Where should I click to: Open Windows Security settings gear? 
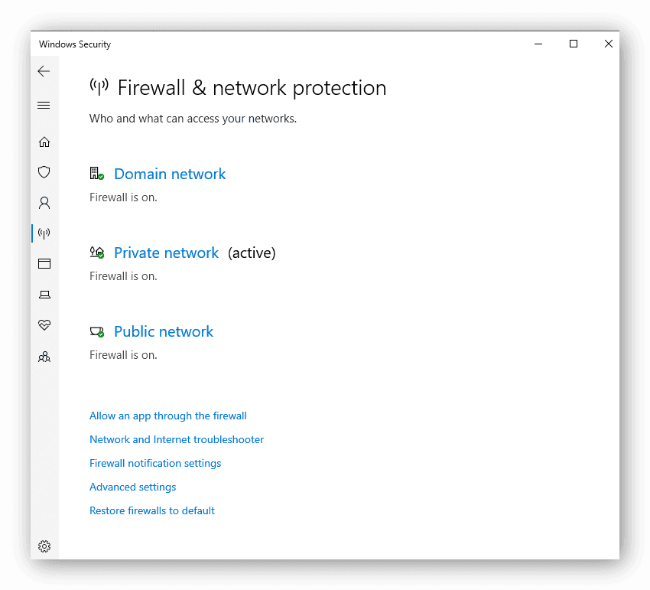pos(44,546)
